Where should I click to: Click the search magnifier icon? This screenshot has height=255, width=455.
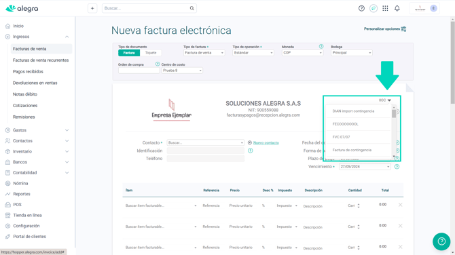[x=192, y=8]
